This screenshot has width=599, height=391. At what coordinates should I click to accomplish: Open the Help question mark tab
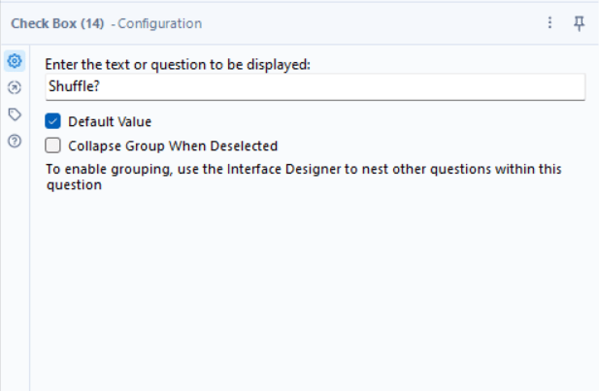click(x=15, y=141)
